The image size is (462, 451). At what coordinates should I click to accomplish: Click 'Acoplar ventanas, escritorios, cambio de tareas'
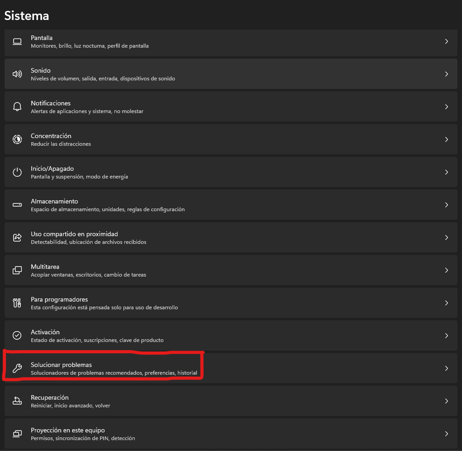point(88,275)
